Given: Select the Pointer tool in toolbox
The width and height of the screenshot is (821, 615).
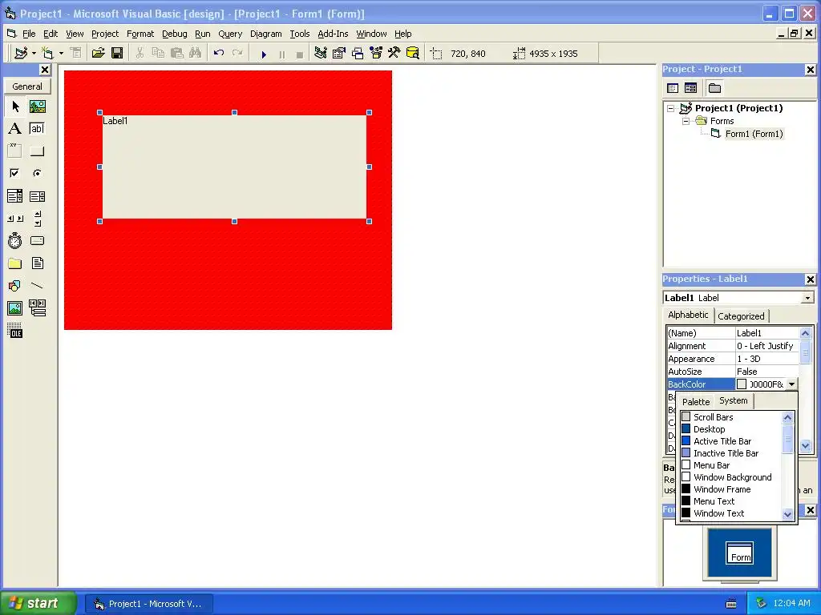Looking at the screenshot, I should [x=15, y=107].
